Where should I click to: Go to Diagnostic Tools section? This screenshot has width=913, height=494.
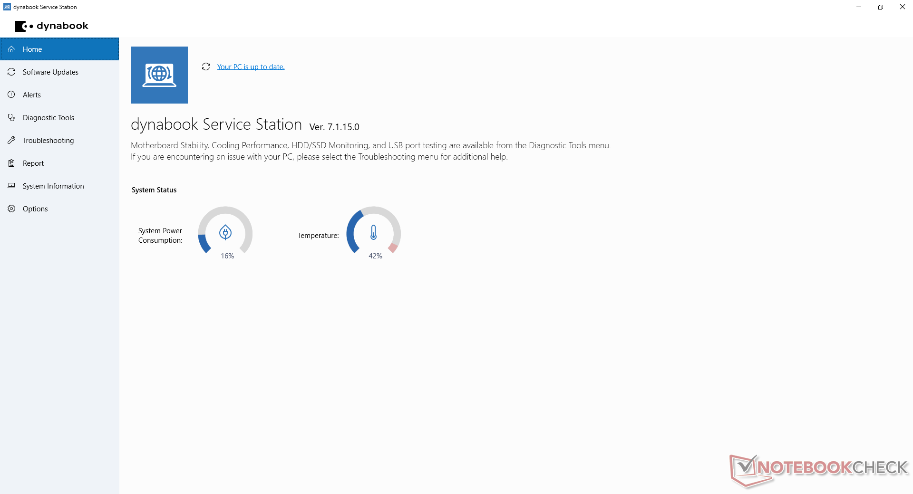49,118
